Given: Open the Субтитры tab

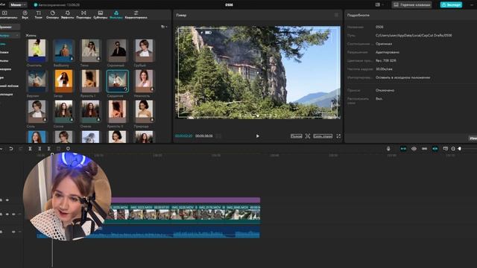Looking at the screenshot, I should click(100, 15).
